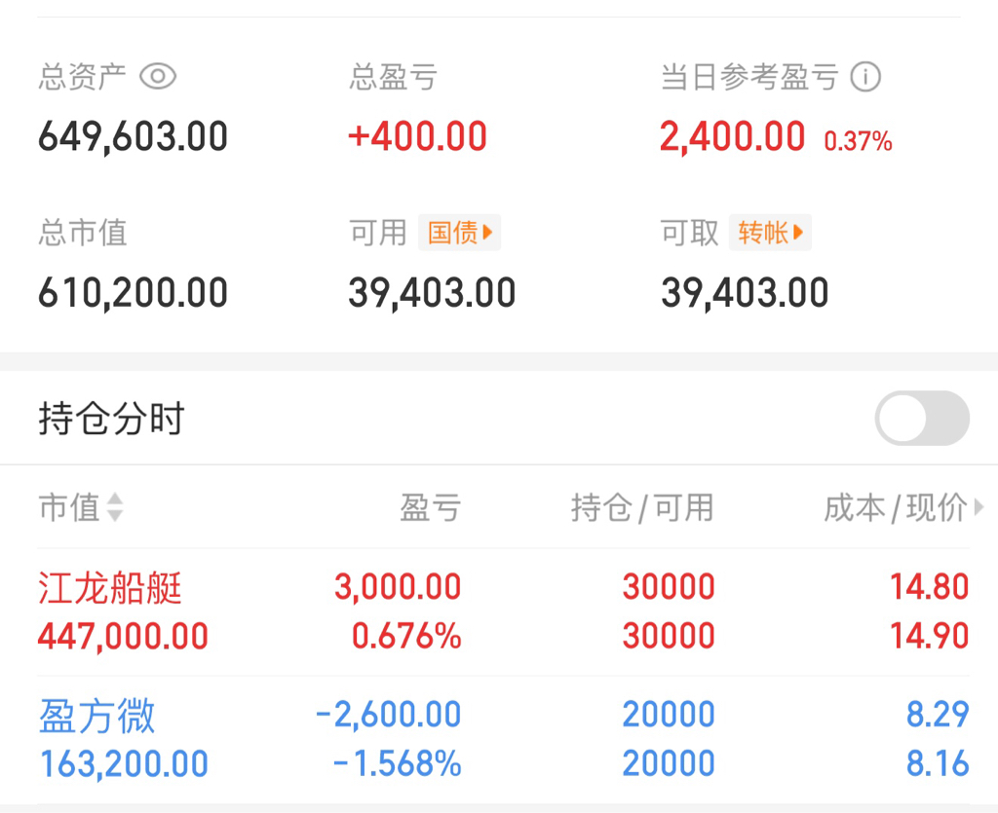
Task: Tap the 649,603.00 total assets value
Action: point(133,136)
